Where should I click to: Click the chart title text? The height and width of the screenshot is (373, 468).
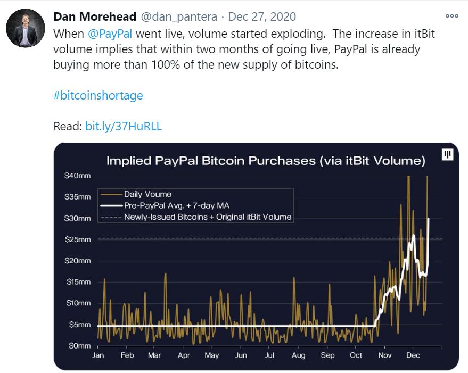(x=266, y=161)
